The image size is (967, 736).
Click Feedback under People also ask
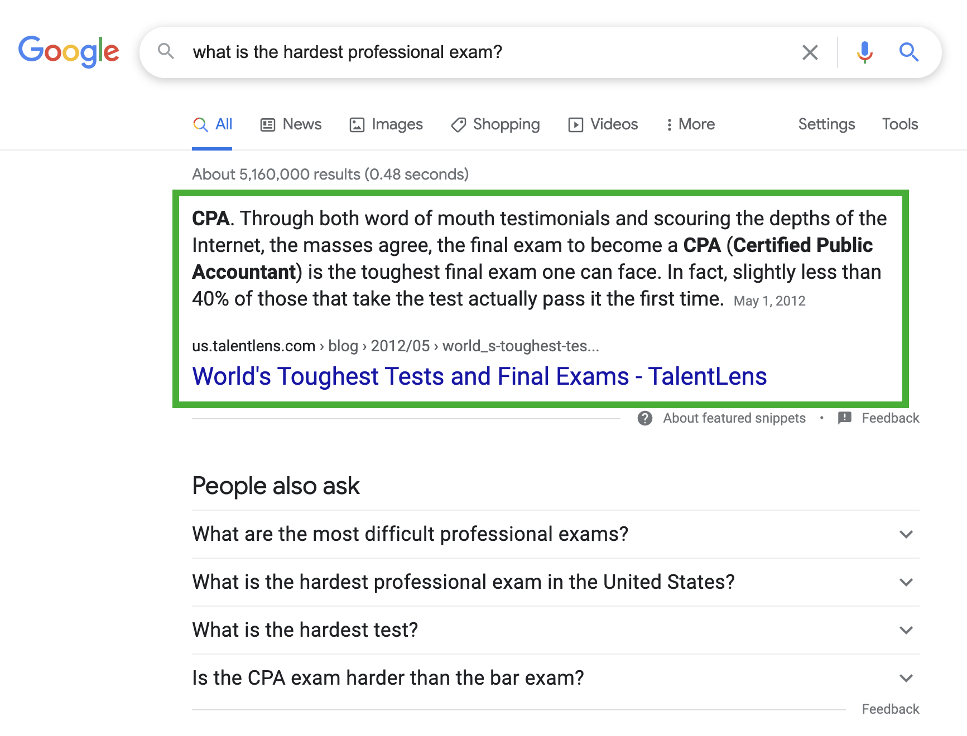[x=890, y=709]
